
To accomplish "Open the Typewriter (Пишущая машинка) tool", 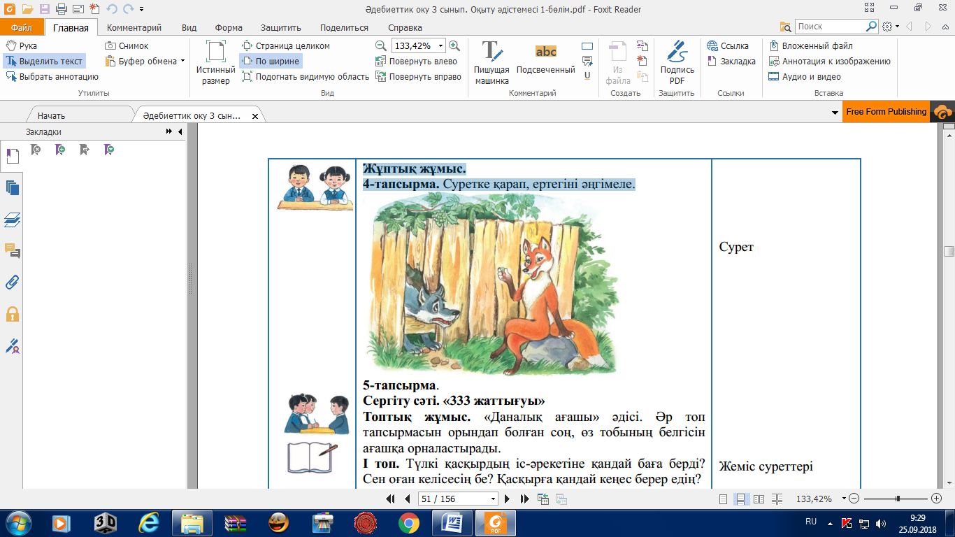I will pyautogui.click(x=491, y=62).
